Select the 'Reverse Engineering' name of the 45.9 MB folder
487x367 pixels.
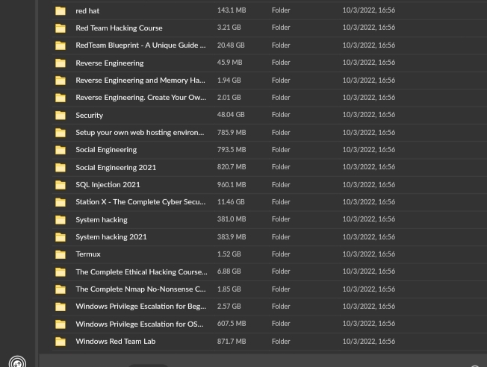tap(109, 63)
